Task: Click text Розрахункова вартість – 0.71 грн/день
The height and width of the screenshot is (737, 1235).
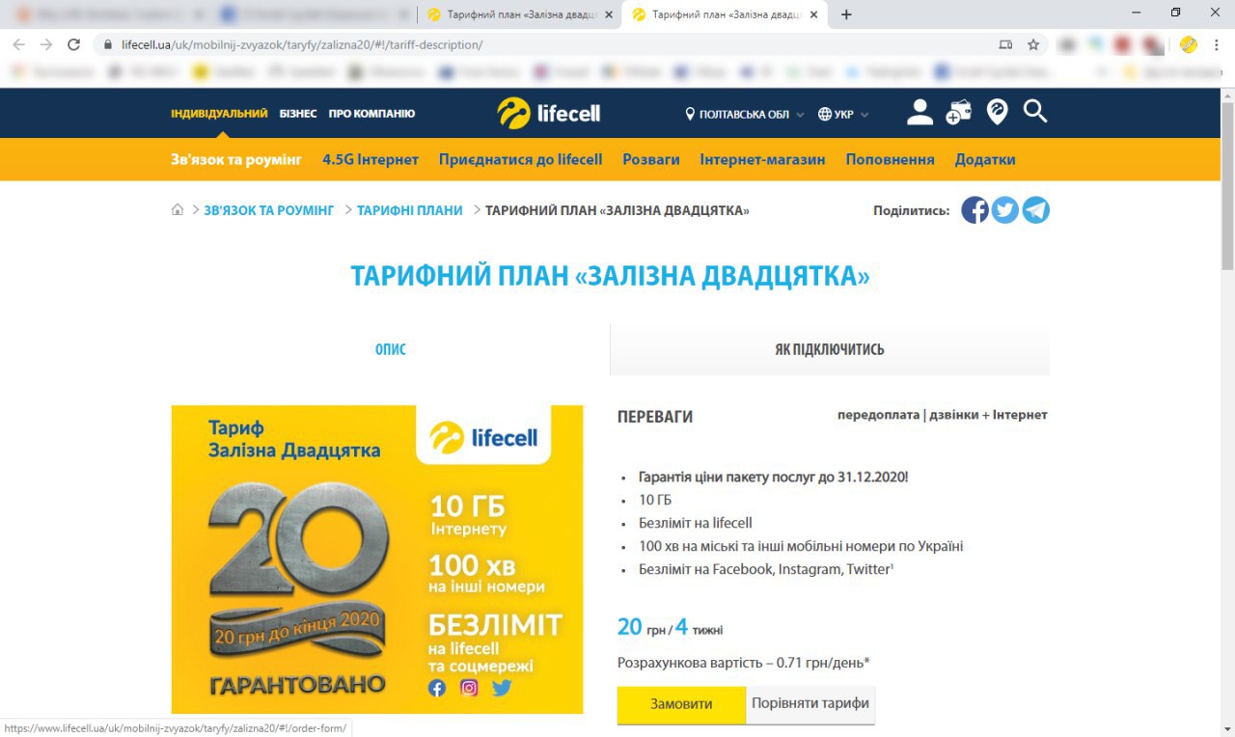Action: click(744, 663)
